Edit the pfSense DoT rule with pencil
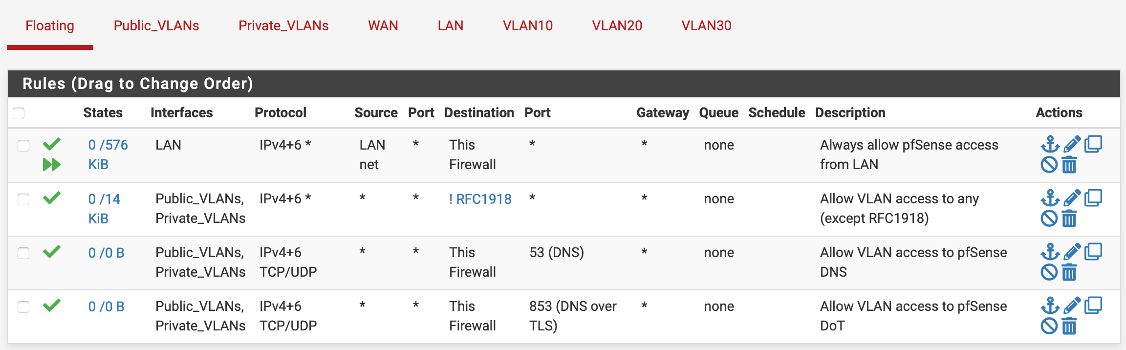This screenshot has height=350, width=1126. (x=1072, y=306)
